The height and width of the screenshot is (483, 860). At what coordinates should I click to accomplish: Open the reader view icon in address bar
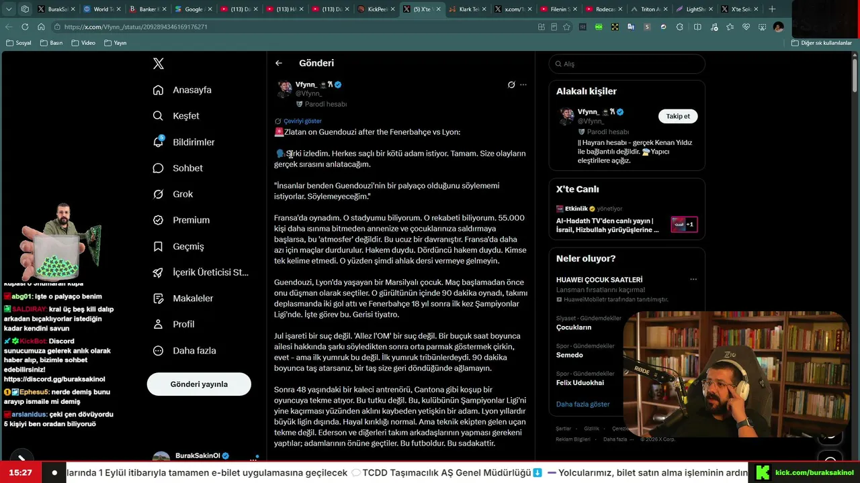click(554, 27)
